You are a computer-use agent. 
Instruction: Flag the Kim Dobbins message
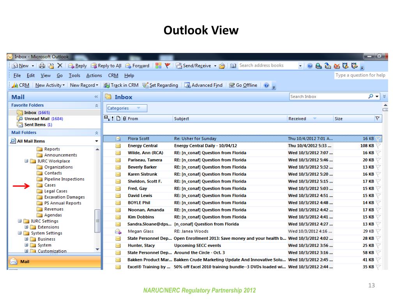(x=378, y=217)
